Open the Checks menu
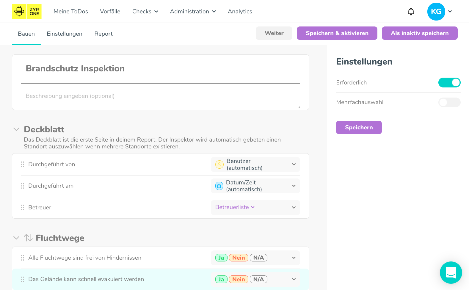 (145, 12)
